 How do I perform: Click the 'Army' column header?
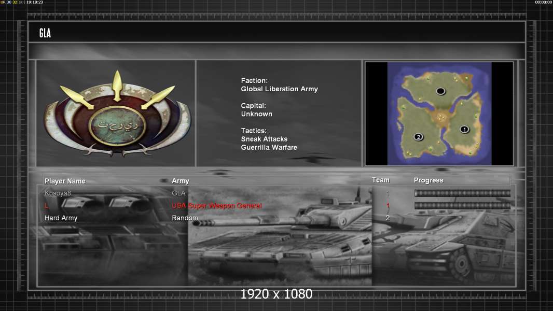point(181,181)
